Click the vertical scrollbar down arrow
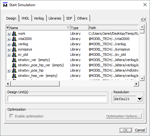The width and height of the screenshot is (150, 136). (142, 78)
